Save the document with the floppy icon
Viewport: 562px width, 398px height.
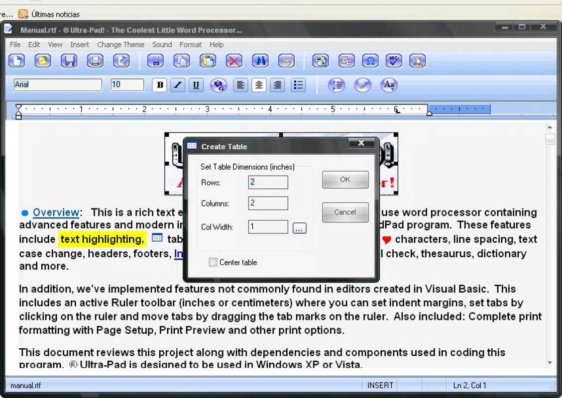pyautogui.click(x=69, y=61)
